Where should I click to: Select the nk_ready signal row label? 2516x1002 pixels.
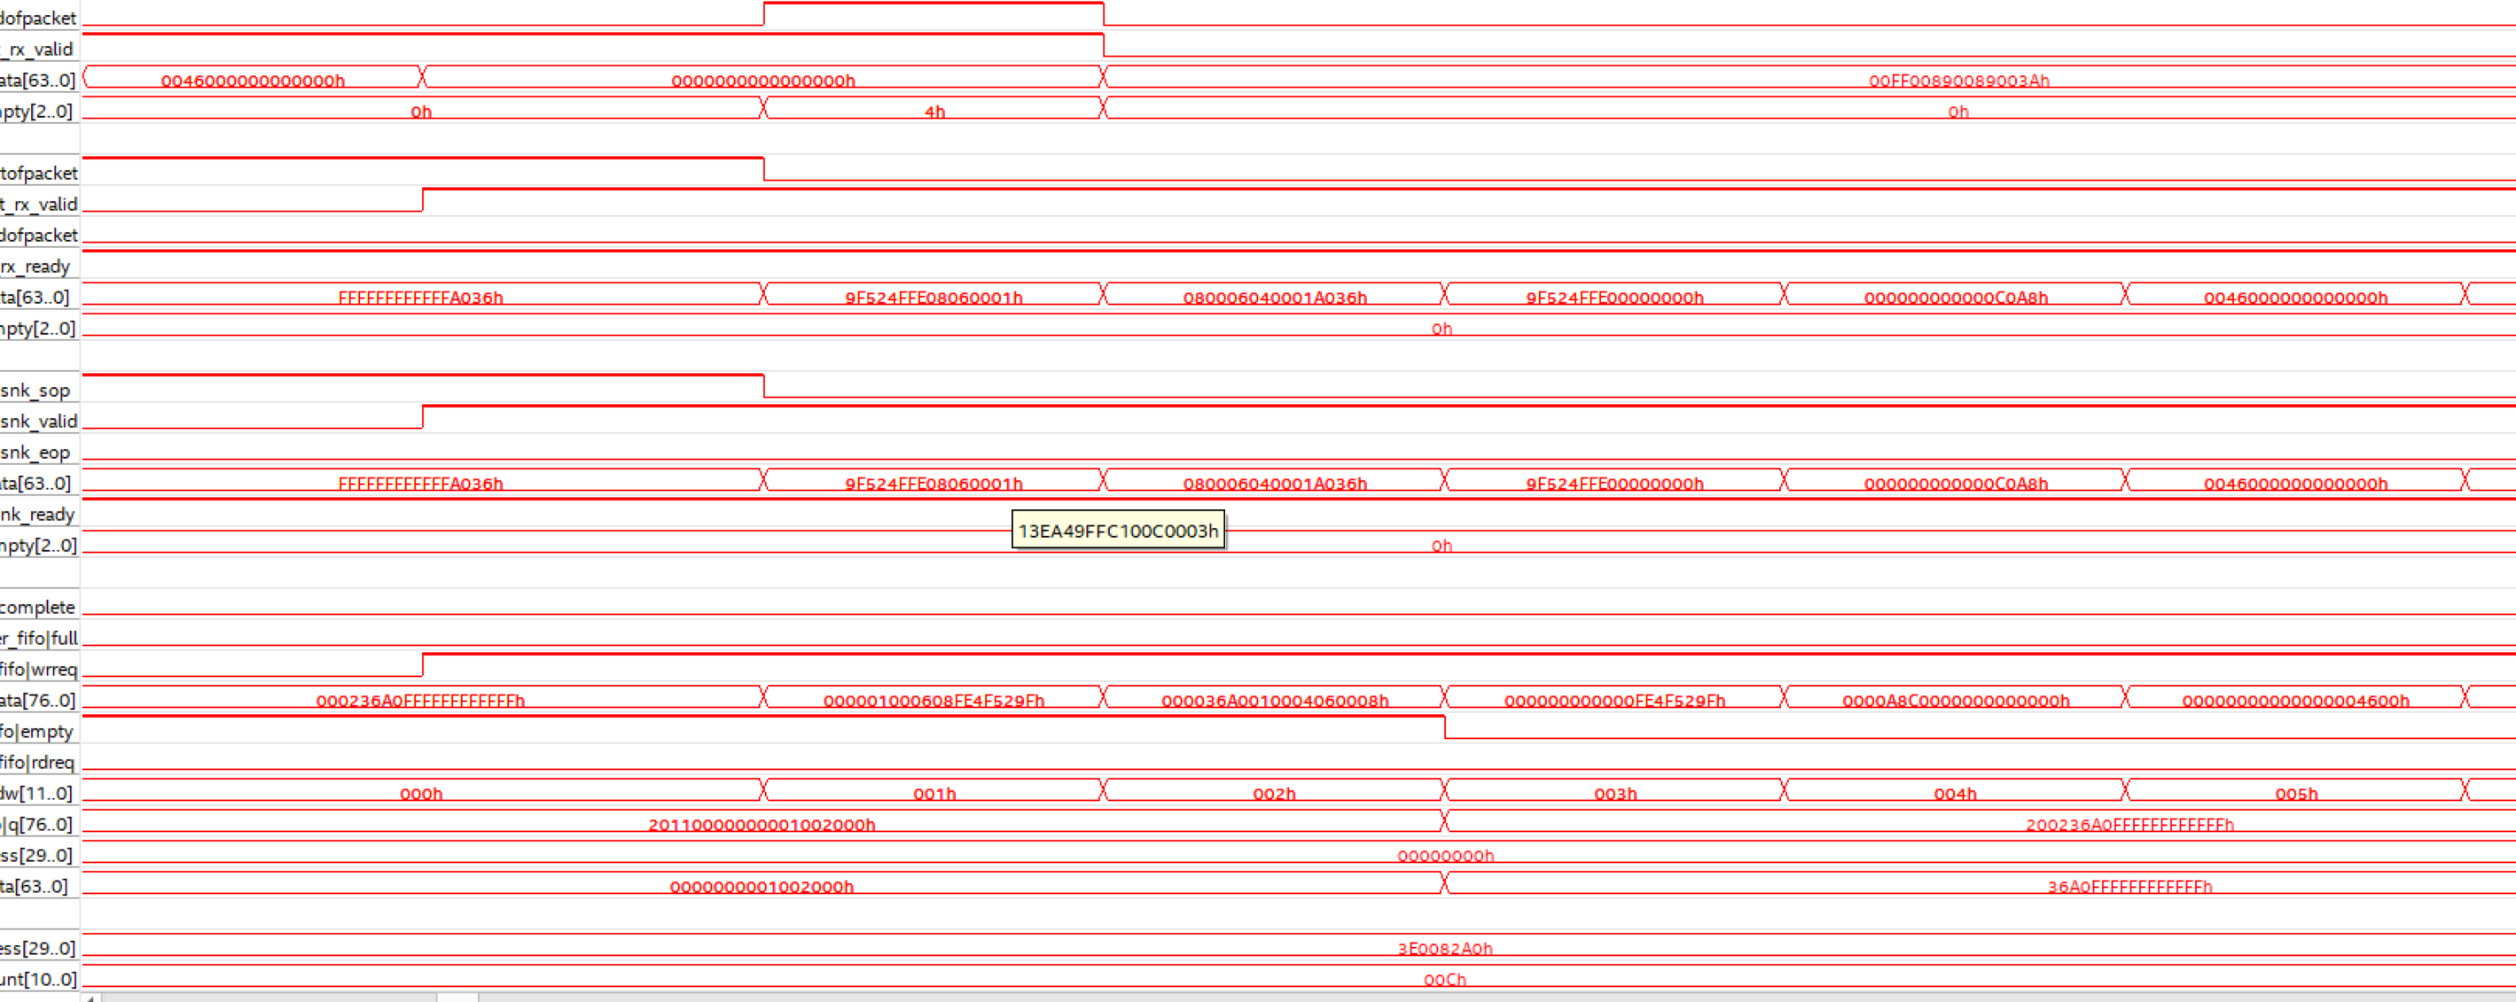point(38,514)
